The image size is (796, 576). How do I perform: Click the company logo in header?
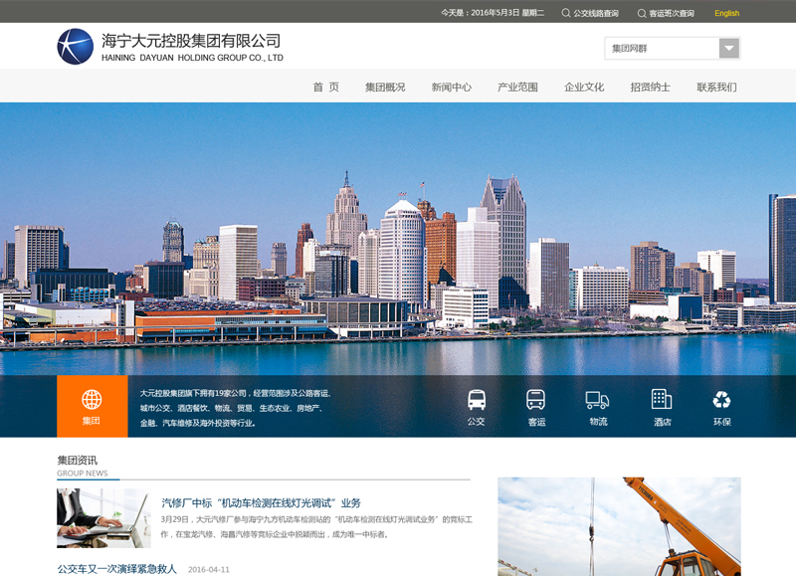[76, 47]
